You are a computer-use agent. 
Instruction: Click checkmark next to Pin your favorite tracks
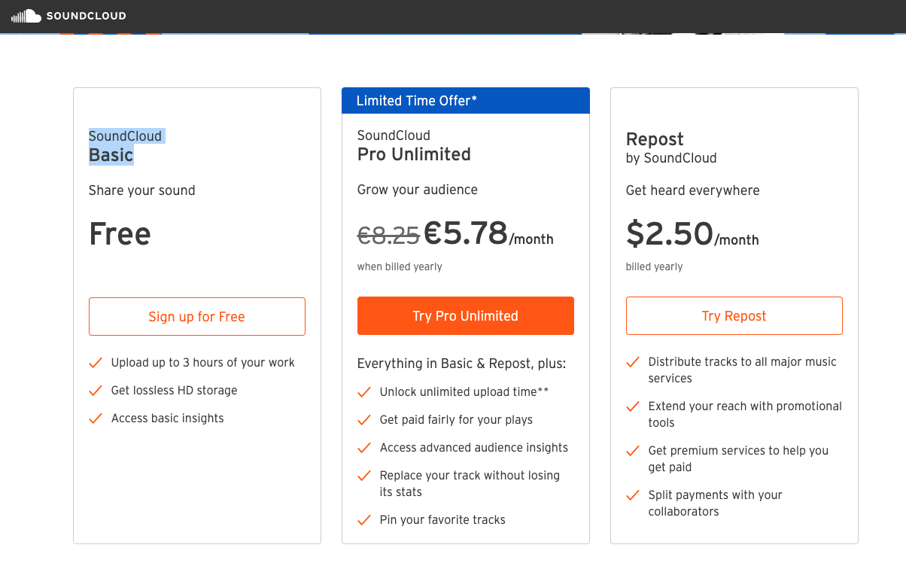coord(364,520)
